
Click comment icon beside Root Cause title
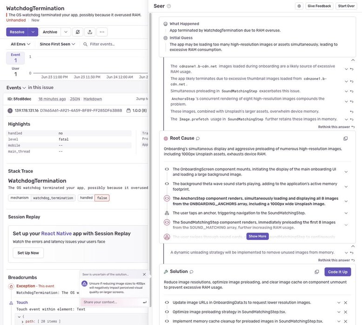(198, 138)
